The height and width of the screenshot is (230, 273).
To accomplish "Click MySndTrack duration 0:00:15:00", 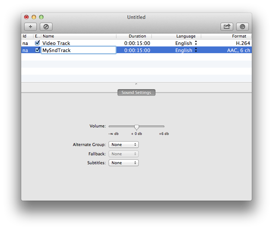I will pos(137,50).
